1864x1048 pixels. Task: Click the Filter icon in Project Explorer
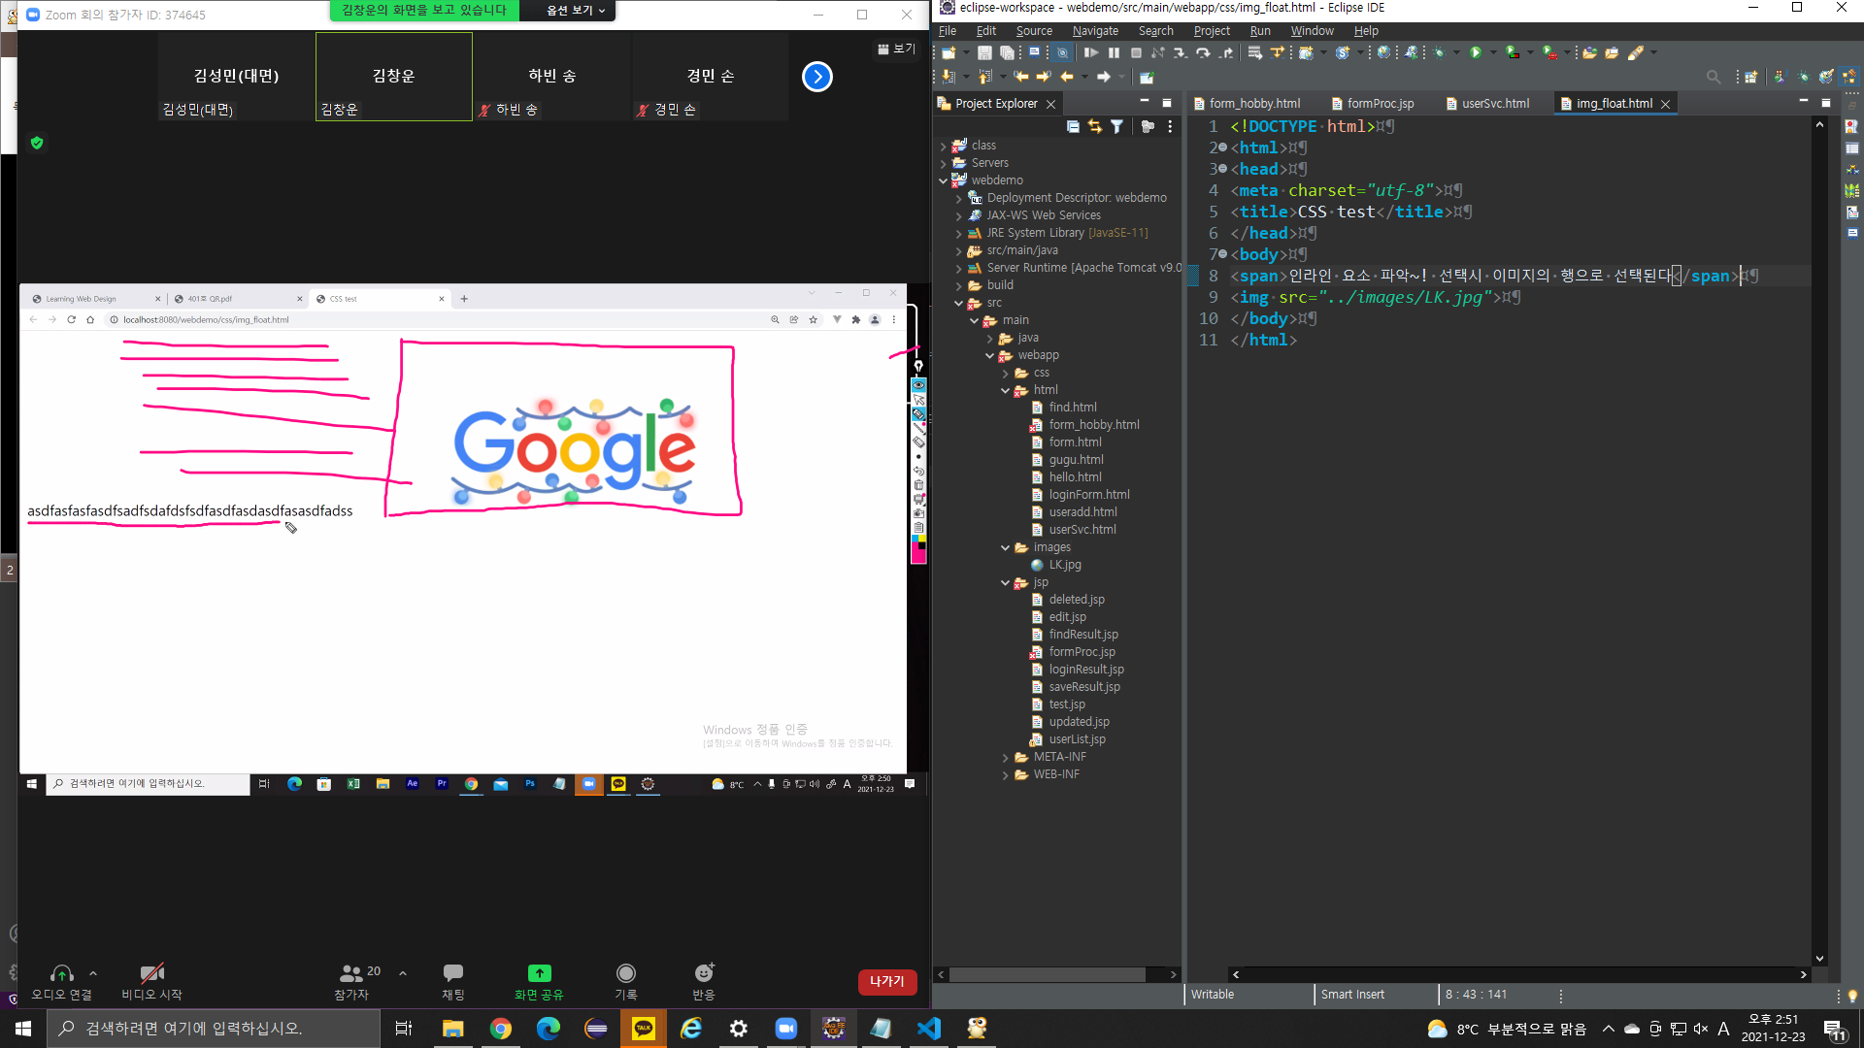point(1116,126)
